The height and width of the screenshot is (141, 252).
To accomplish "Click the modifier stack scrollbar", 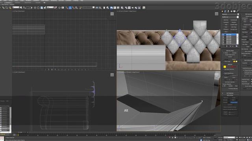I will click(237, 39).
